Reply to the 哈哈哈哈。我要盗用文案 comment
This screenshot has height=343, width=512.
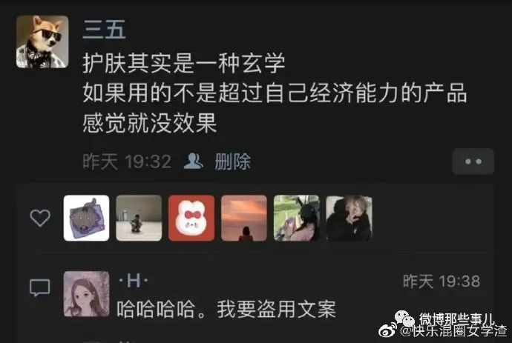(x=226, y=309)
